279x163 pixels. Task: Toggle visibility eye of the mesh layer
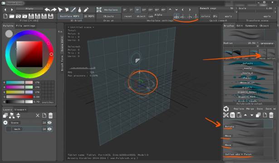pyautogui.click(x=49, y=129)
